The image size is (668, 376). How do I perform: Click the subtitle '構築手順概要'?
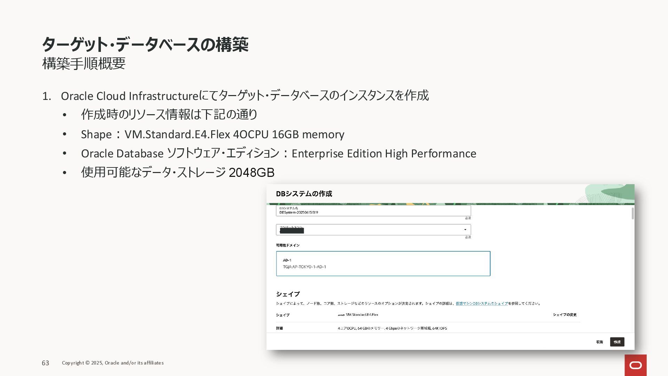pyautogui.click(x=83, y=63)
